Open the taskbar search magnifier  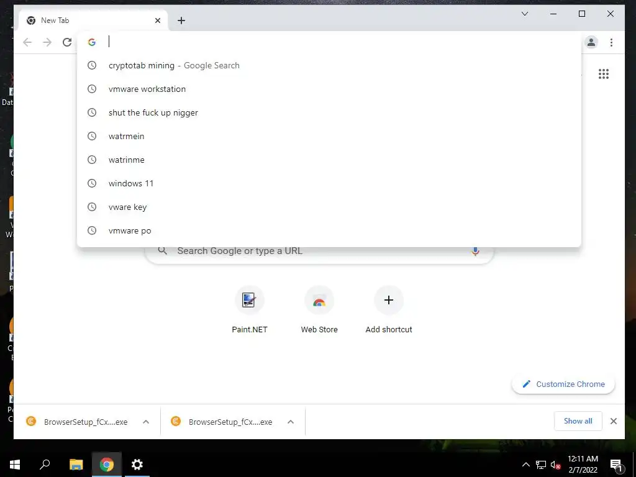pos(45,465)
